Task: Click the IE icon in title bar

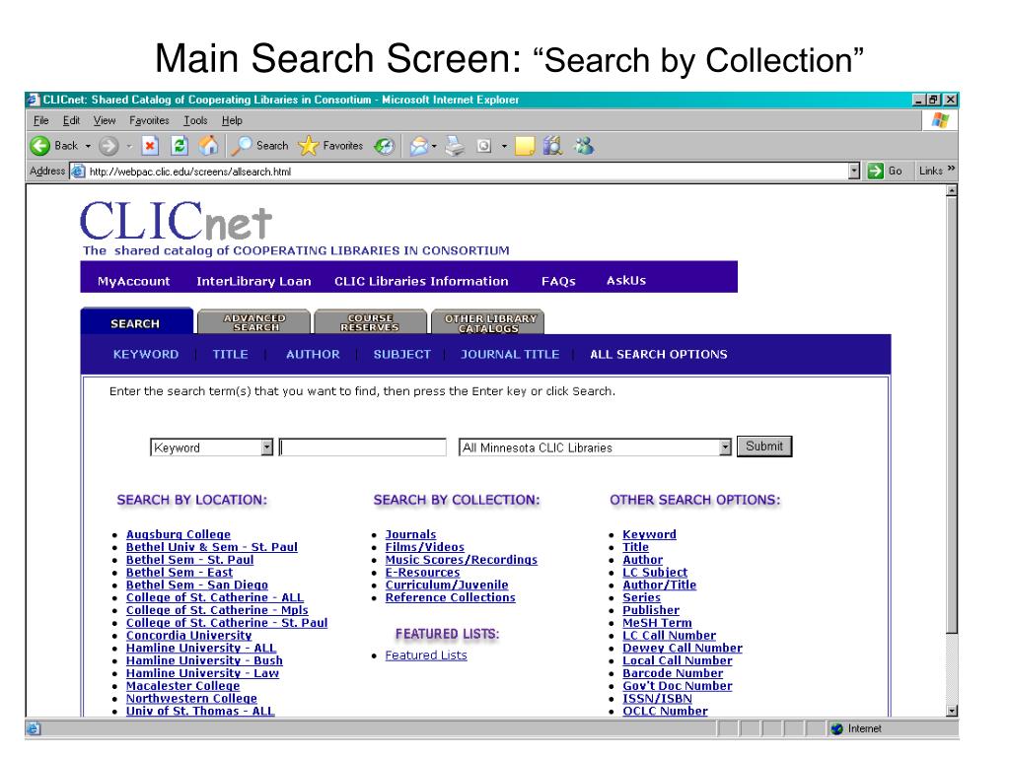Action: click(x=35, y=100)
